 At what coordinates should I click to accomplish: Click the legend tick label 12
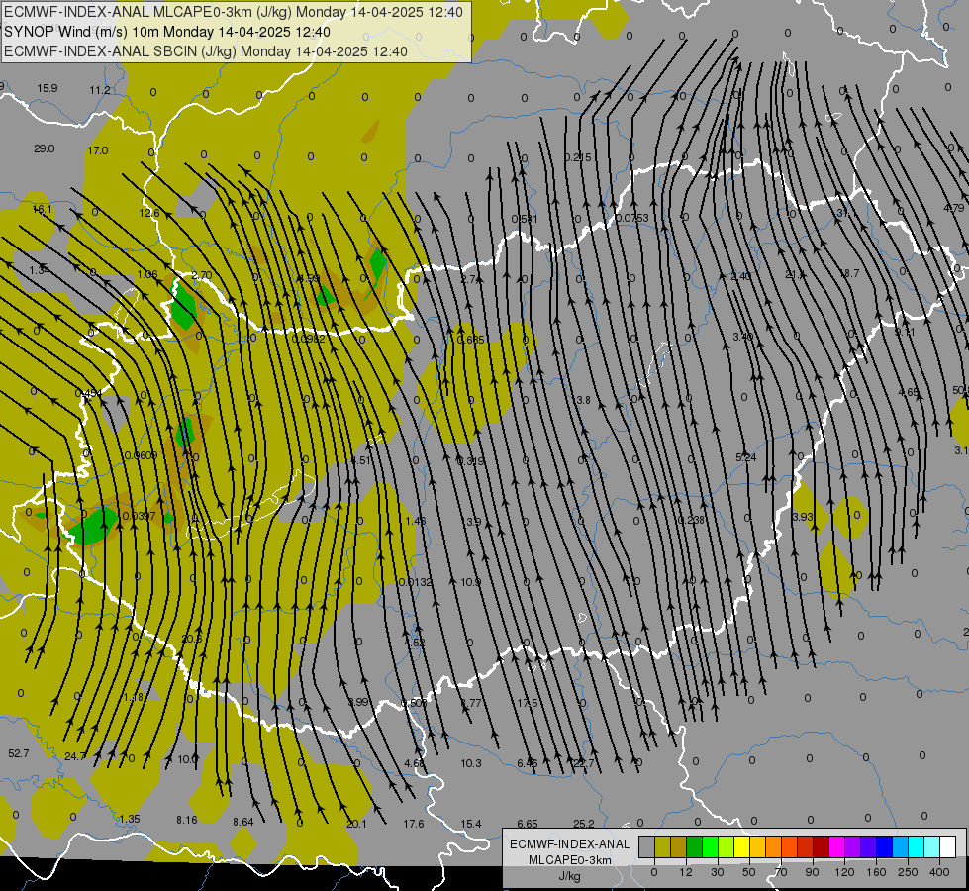(685, 872)
